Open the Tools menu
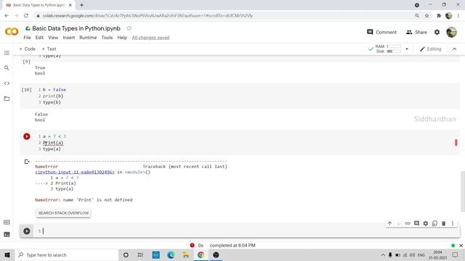Image resolution: width=465 pixels, height=261 pixels. [107, 38]
